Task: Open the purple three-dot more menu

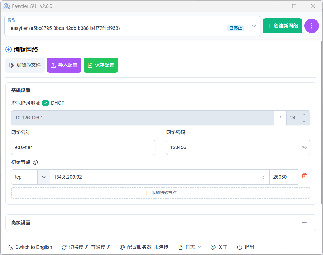Action: (x=311, y=26)
